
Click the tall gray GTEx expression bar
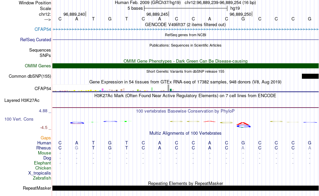168,88
